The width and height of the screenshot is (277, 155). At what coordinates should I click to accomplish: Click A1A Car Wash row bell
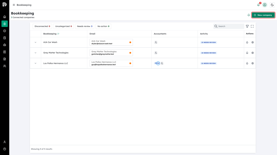(x=247, y=42)
